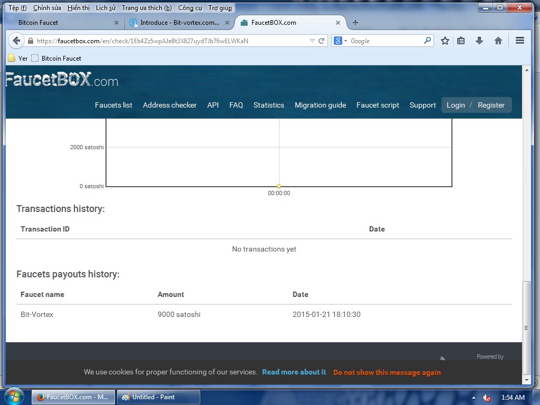Open the Address checker page
This screenshot has width=540, height=405.
click(x=169, y=105)
